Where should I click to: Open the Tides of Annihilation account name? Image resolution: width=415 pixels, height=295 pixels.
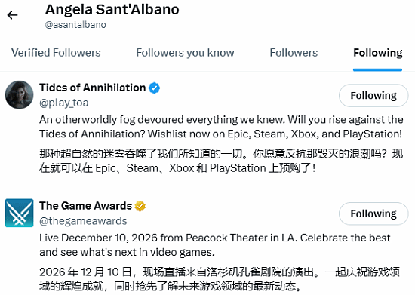point(93,88)
